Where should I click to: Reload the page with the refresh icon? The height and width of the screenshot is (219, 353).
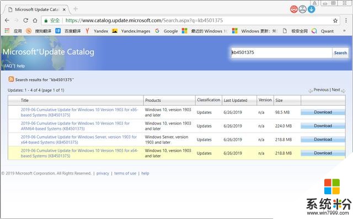[x=26, y=20]
